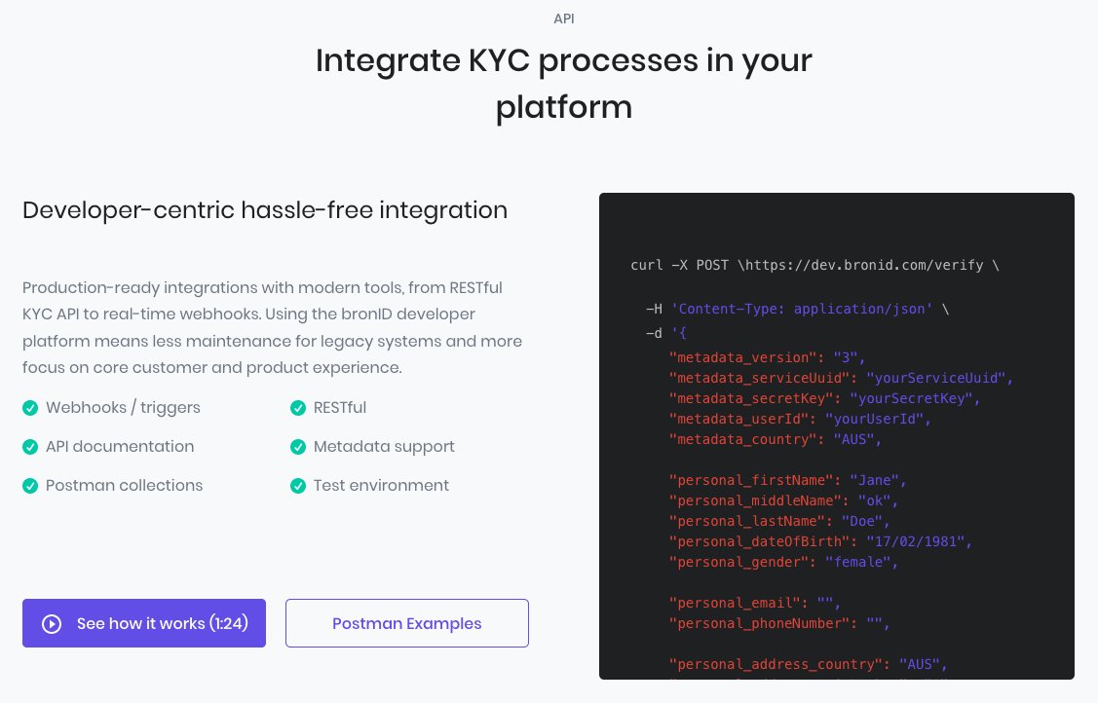Click the checkmark icon beside RESTful
Viewport: 1098px width, 703px height.
point(298,408)
